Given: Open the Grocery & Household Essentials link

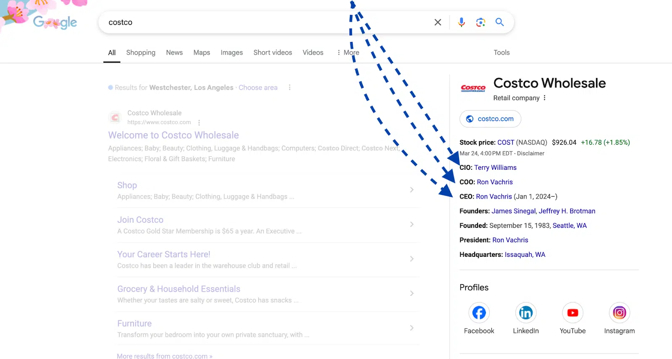Looking at the screenshot, I should 179,289.
